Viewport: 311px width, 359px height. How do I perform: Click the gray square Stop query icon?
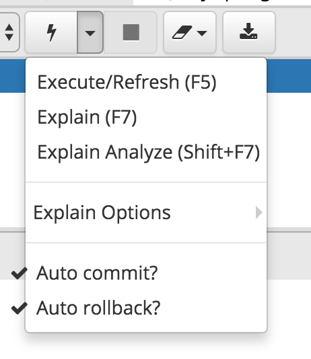(x=131, y=32)
